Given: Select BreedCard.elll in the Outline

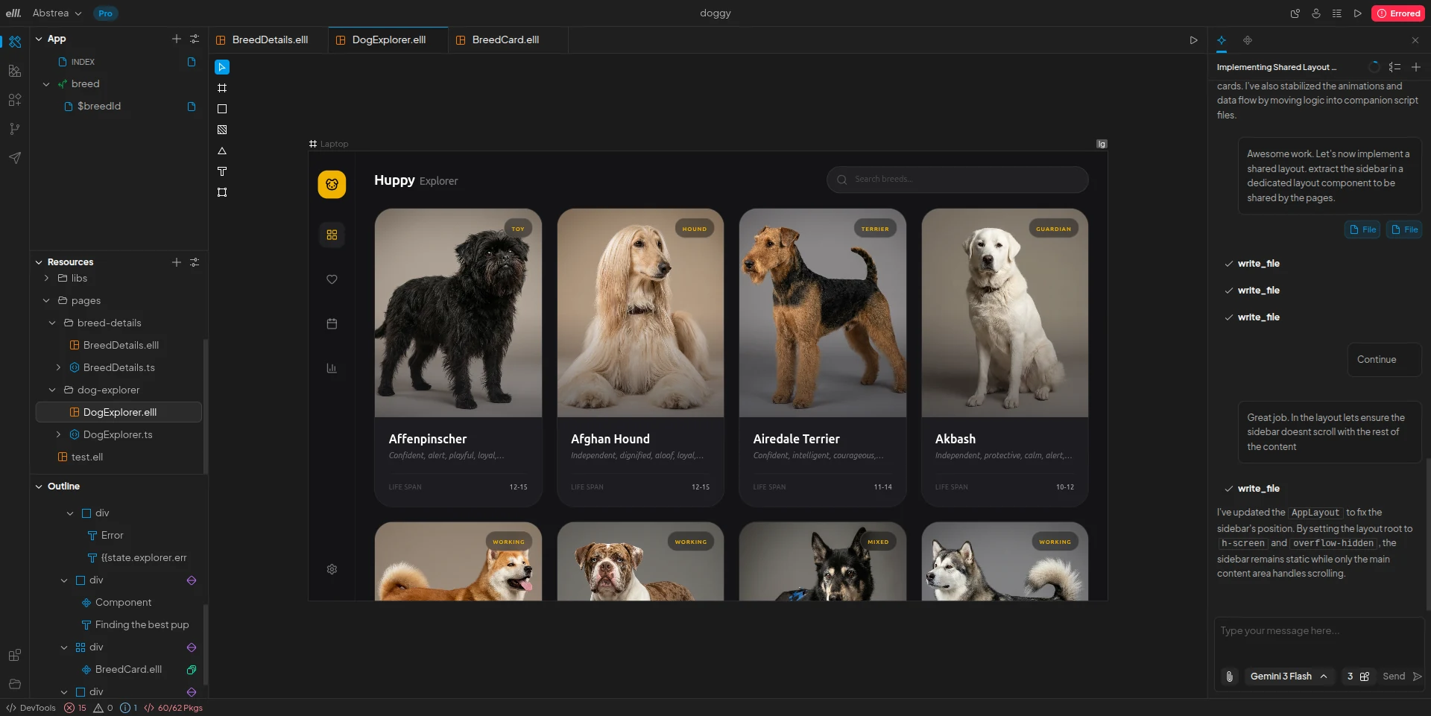Looking at the screenshot, I should click(x=128, y=670).
